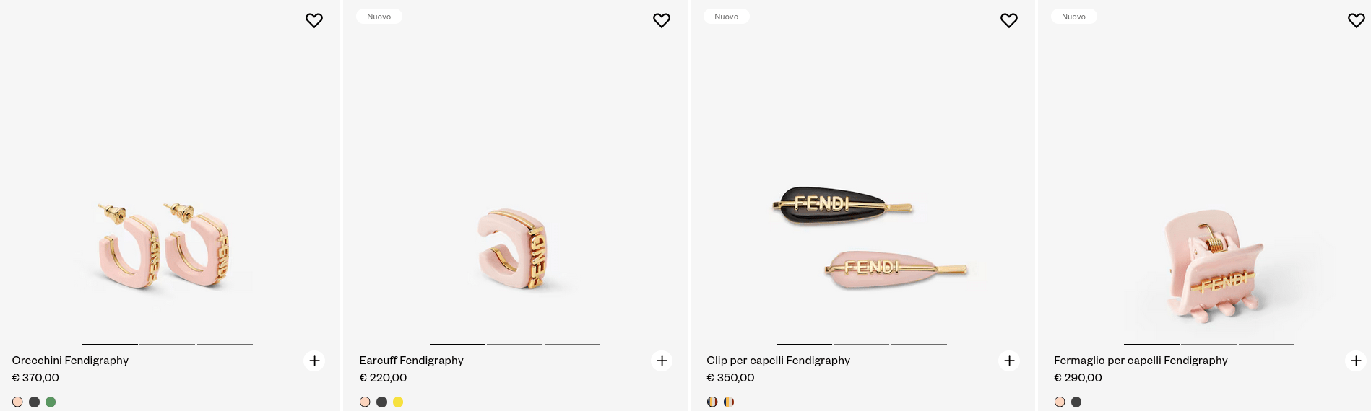The height and width of the screenshot is (411, 1371).
Task: Show second image of Orecchini Fendigraphy
Action: click(x=167, y=344)
